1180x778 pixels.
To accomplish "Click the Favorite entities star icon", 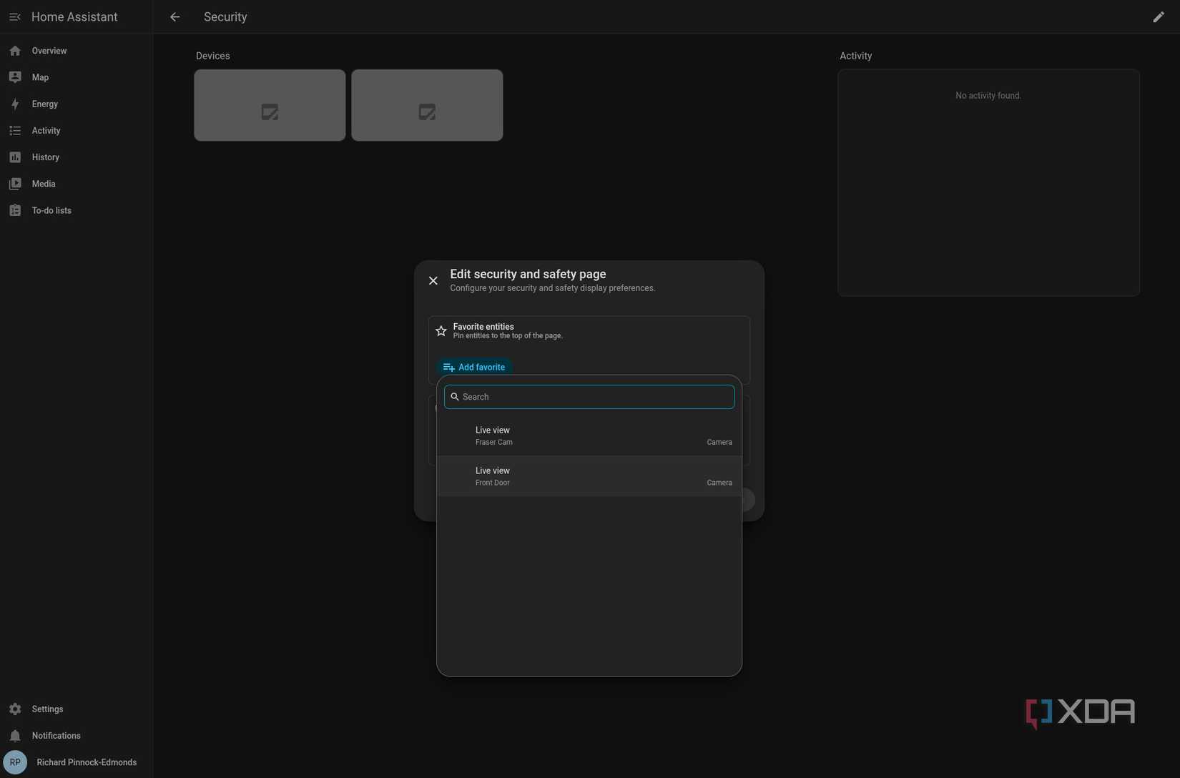I will 441,331.
